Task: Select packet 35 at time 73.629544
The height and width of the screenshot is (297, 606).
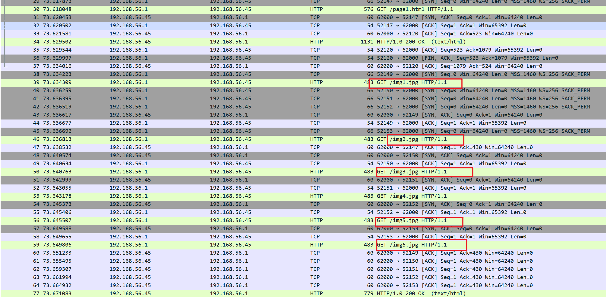Action: point(303,50)
